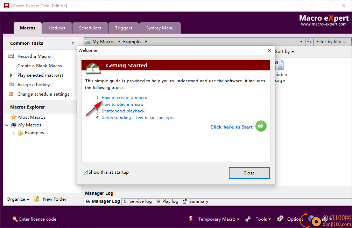Click the macro file icon behind the dialog
This screenshot has width=352, height=228.
pyautogui.click(x=280, y=65)
